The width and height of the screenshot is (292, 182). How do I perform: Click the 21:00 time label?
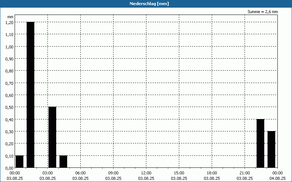pos(245,173)
